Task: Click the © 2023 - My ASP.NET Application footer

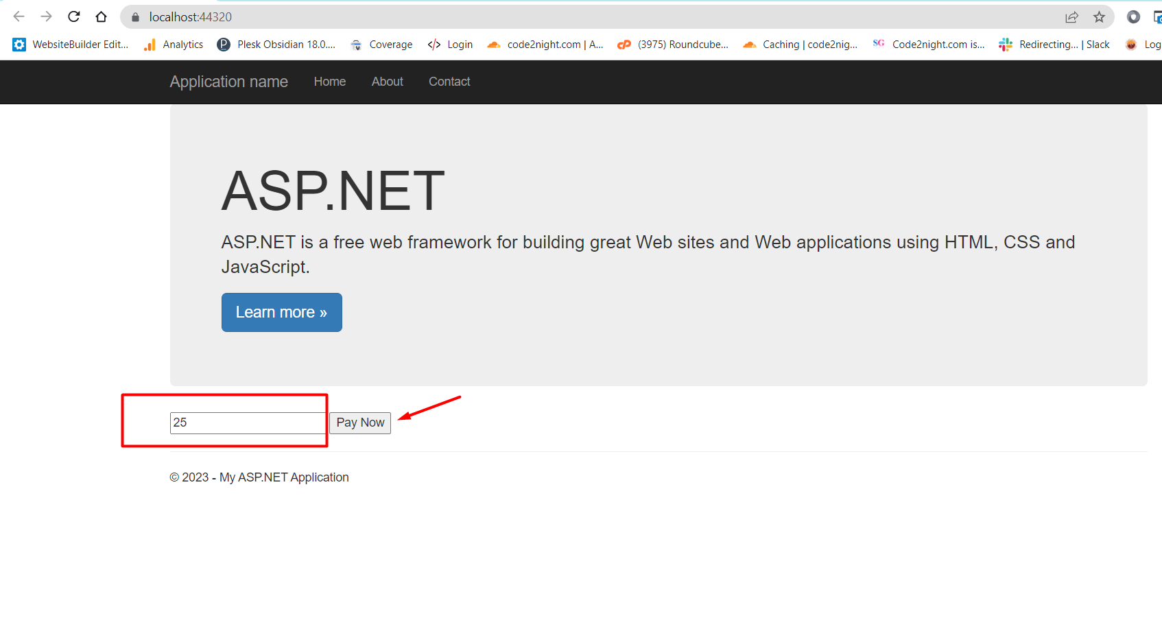Action: pos(259,477)
